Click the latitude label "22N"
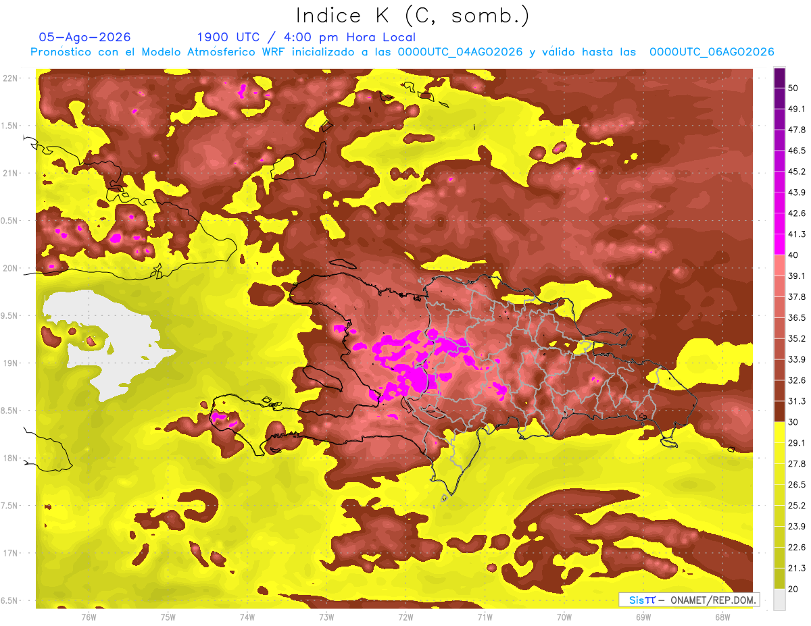The width and height of the screenshot is (811, 626). (x=10, y=78)
